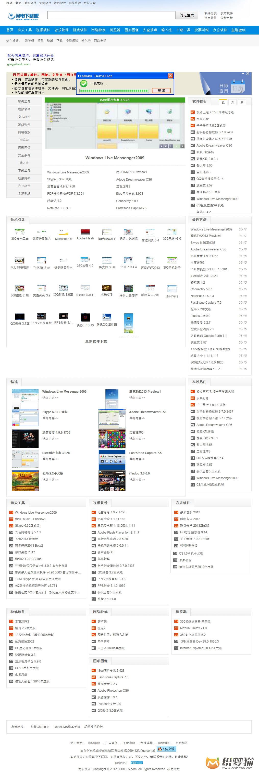The height and width of the screenshot is (774, 259).
Task: Open the 有道词典 5.4 icon
Action: coord(150,233)
